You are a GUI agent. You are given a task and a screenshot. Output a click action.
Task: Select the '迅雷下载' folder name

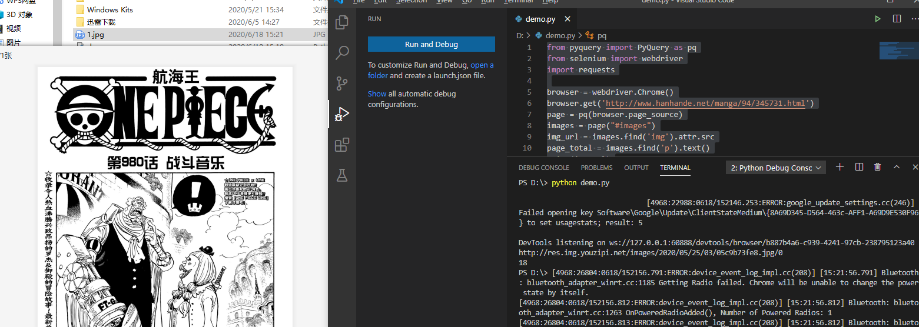101,22
